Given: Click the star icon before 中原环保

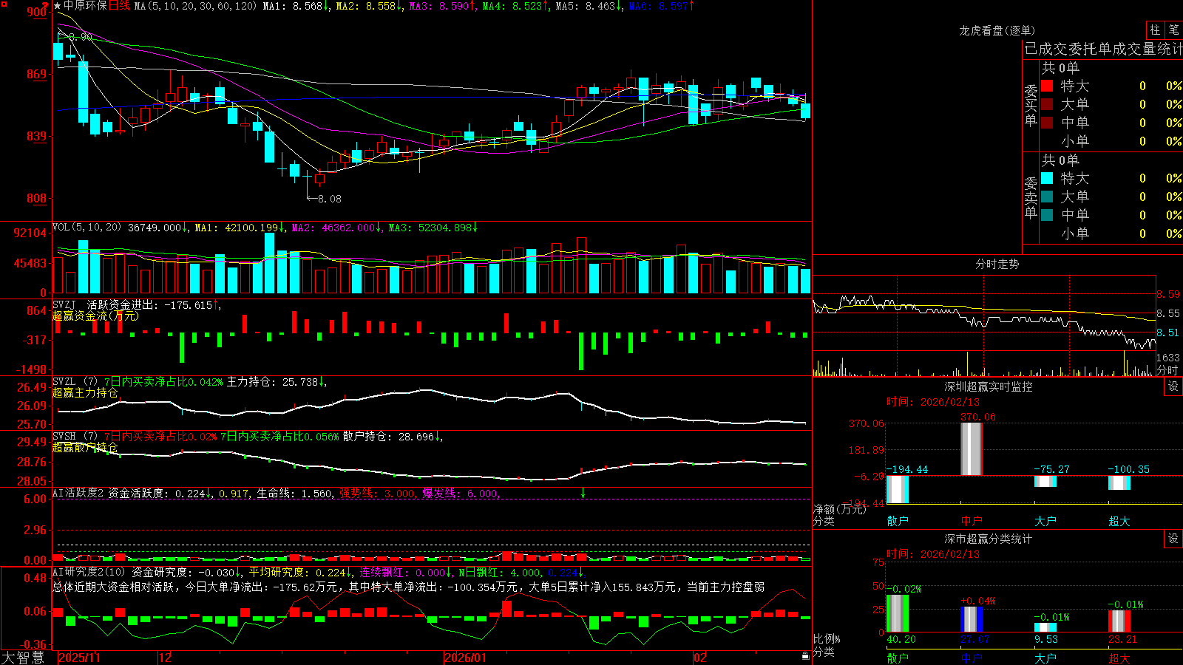Looking at the screenshot, I should 58,6.
